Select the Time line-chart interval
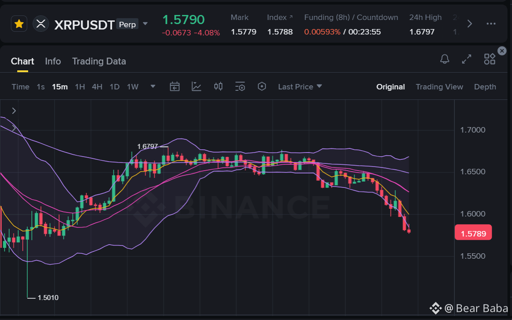This screenshot has width=512, height=320. 20,87
